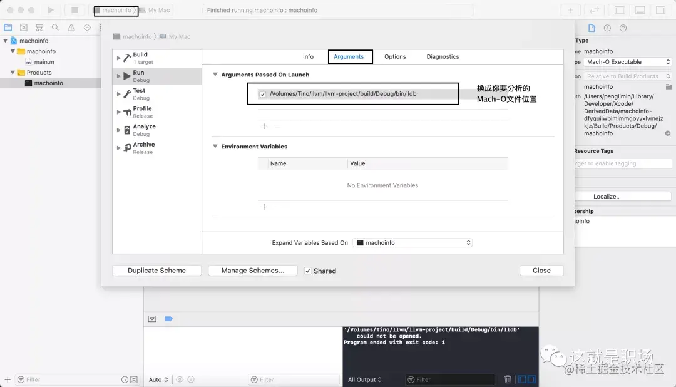Open the Auto variables scope dropdown
676x387 pixels.
(x=158, y=379)
